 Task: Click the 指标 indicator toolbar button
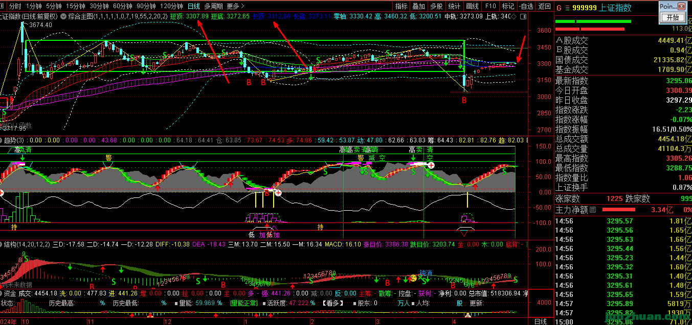tap(401, 6)
